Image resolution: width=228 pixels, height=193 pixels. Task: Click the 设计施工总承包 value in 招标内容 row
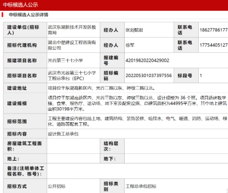(63, 134)
